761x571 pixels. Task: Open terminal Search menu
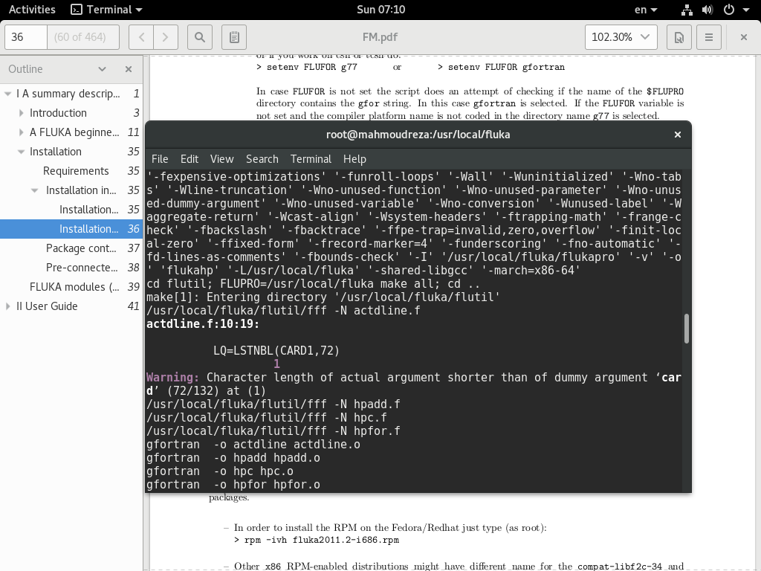click(262, 159)
